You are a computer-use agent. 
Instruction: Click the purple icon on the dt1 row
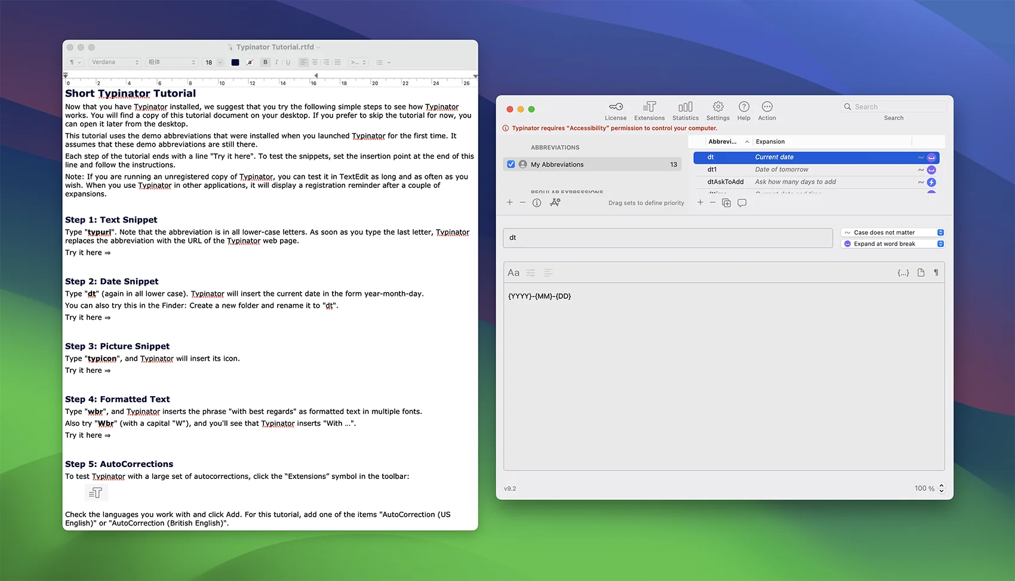(931, 170)
